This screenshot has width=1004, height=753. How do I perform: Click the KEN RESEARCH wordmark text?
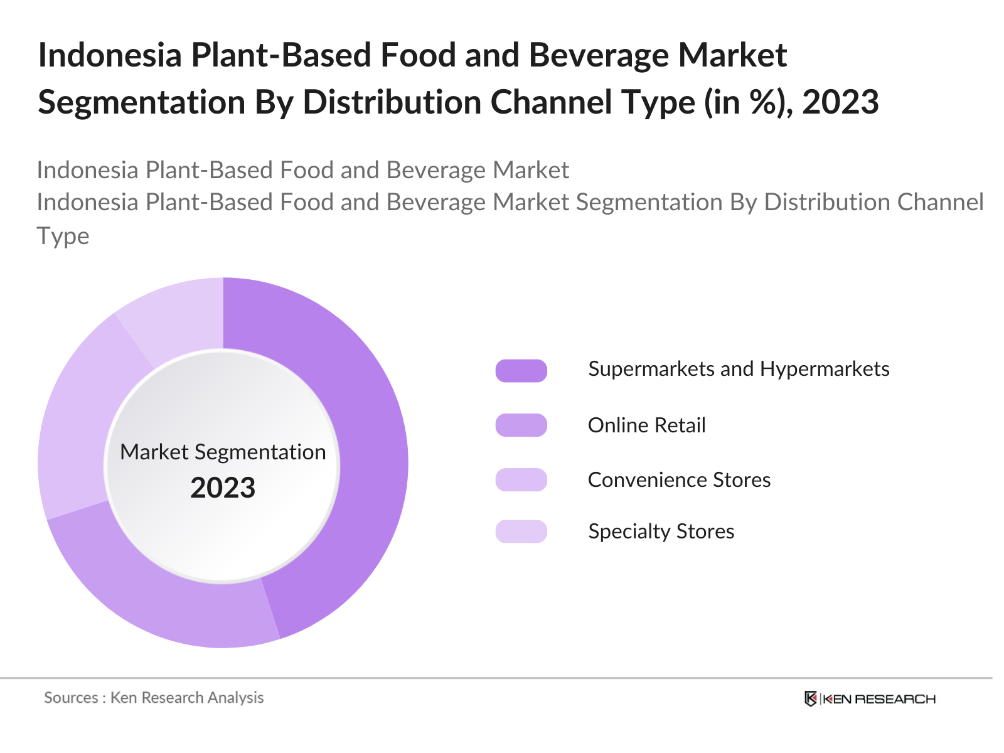click(x=878, y=698)
